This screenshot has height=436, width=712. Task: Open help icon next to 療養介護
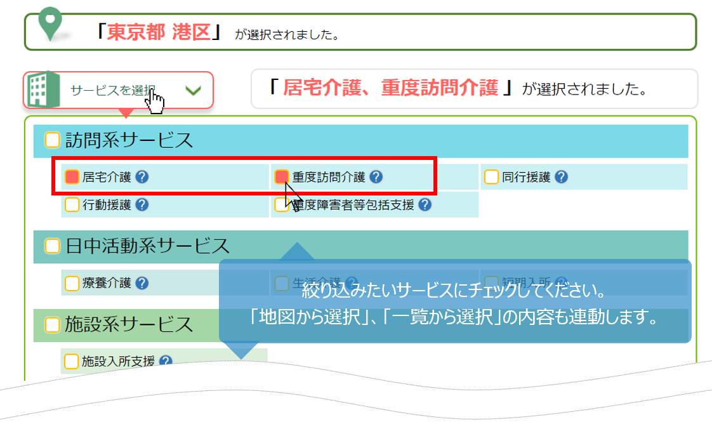[142, 283]
